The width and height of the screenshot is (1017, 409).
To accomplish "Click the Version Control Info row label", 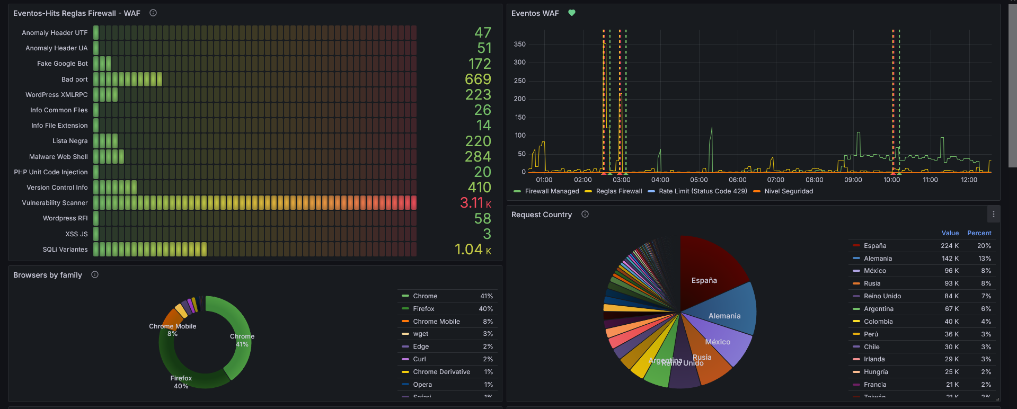I will coord(57,188).
